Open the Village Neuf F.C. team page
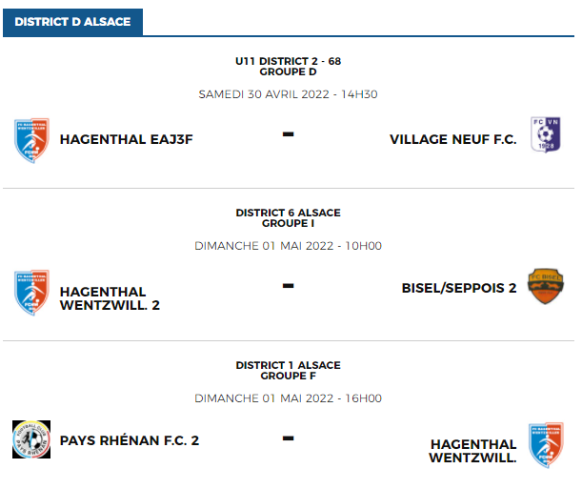 (x=452, y=140)
